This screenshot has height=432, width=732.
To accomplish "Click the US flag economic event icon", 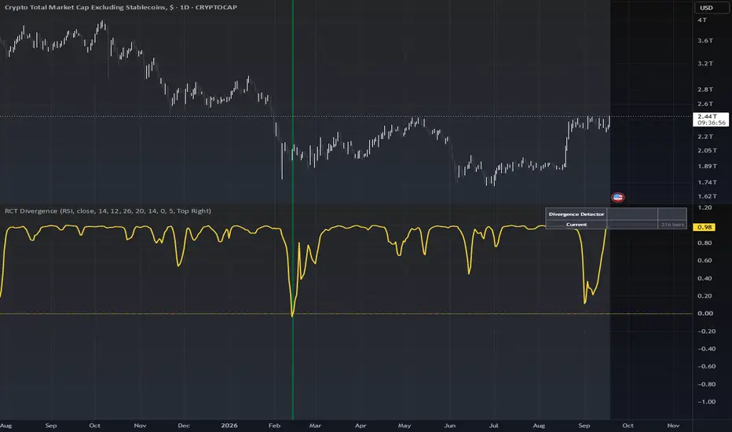I will coord(617,198).
